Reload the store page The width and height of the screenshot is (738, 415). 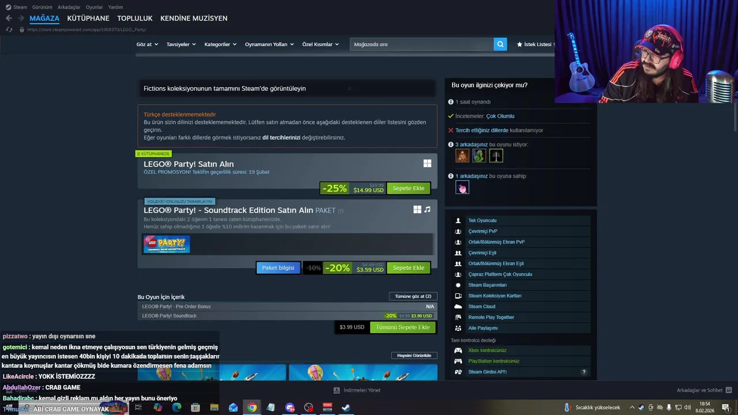point(9,29)
